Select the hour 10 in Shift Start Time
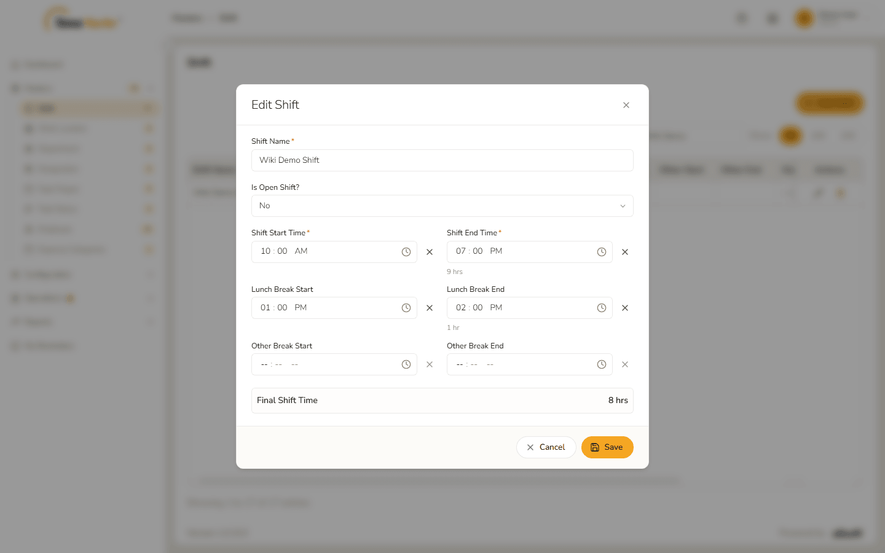The height and width of the screenshot is (553, 885). tap(265, 251)
